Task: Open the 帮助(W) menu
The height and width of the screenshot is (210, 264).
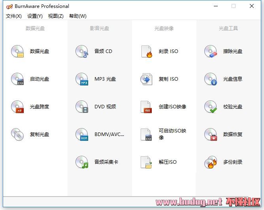Action: coord(78,16)
